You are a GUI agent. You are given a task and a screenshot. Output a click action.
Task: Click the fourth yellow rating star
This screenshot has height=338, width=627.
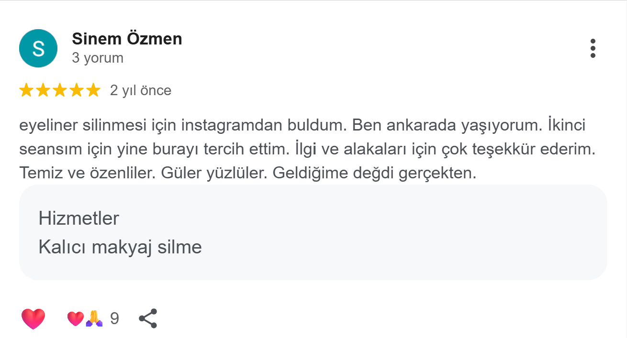[77, 90]
